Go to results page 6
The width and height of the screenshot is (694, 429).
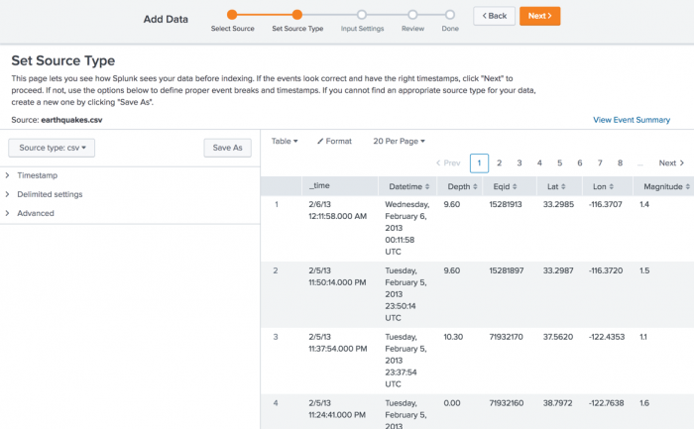[580, 163]
